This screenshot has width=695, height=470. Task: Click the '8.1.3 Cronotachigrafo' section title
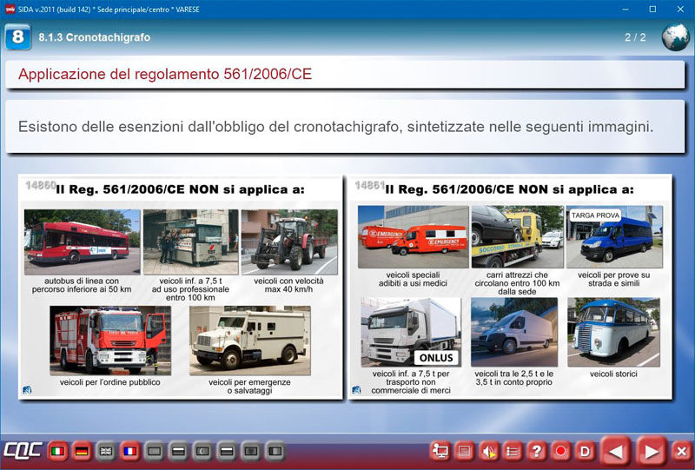95,37
